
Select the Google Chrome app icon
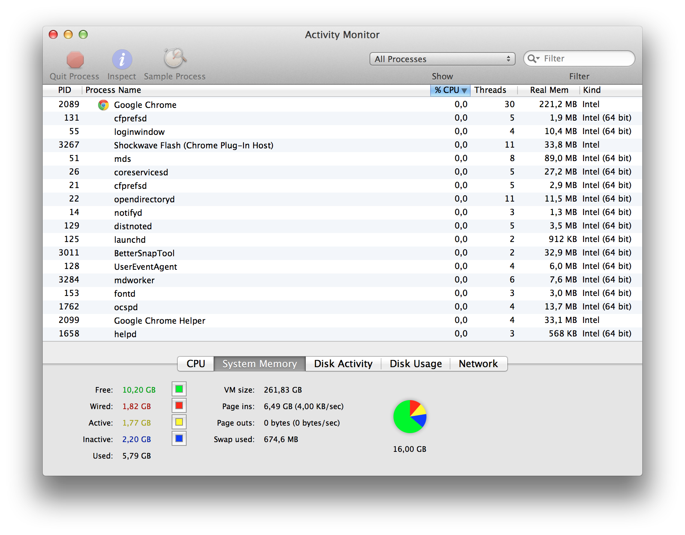click(x=103, y=105)
